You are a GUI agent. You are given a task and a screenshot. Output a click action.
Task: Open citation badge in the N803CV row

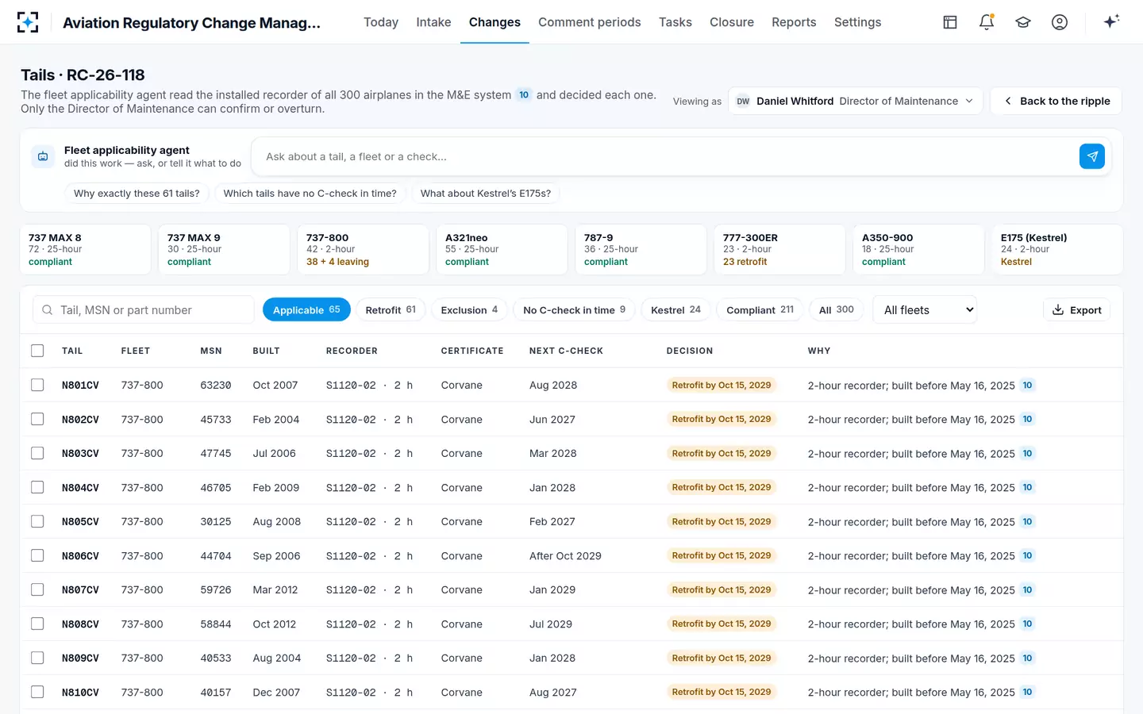(x=1027, y=454)
